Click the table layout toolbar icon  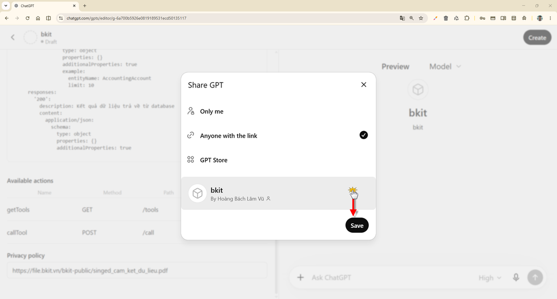(x=513, y=18)
